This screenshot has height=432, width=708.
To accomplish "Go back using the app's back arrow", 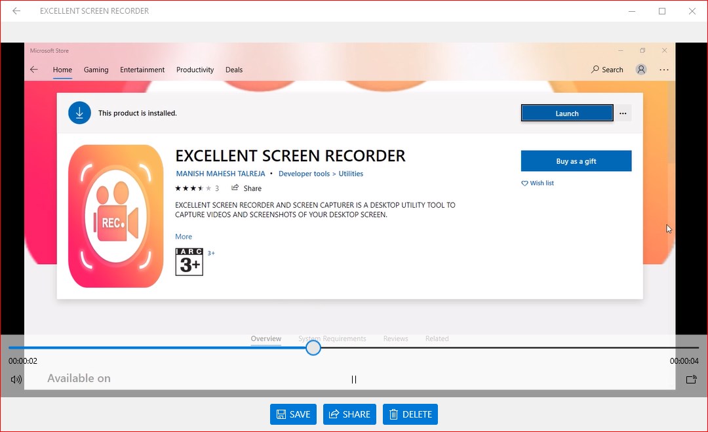I will 16,11.
